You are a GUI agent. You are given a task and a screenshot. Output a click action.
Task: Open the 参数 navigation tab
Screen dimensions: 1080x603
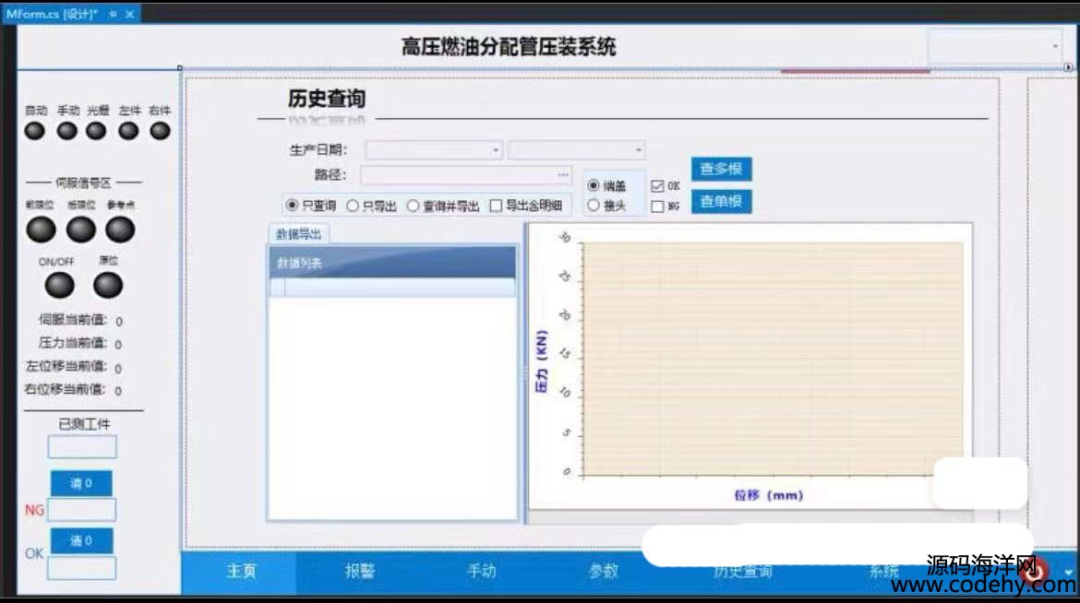[x=603, y=572]
